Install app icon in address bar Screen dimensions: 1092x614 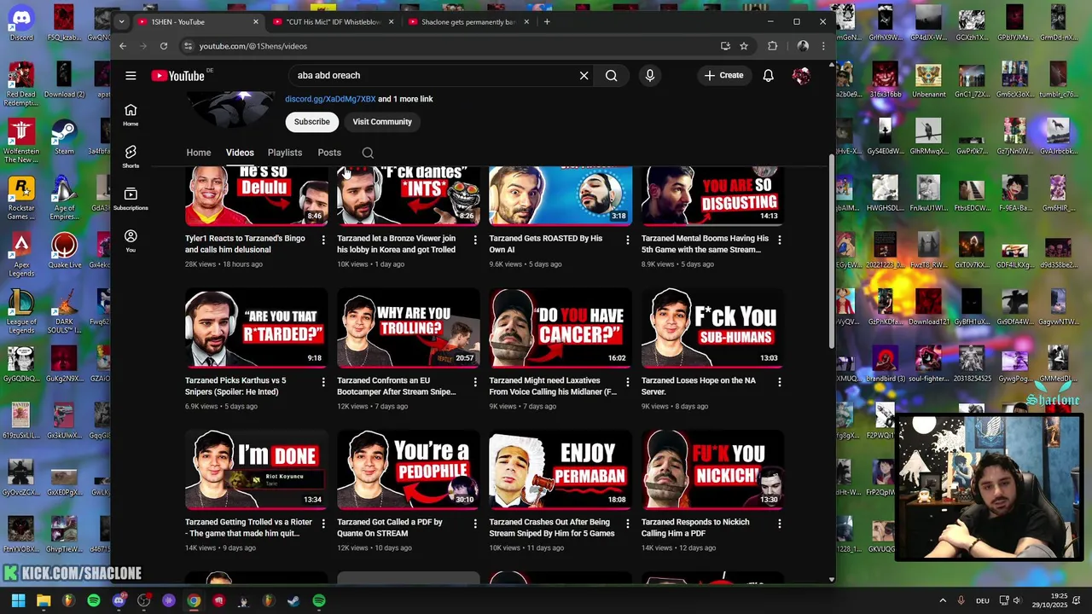click(725, 46)
